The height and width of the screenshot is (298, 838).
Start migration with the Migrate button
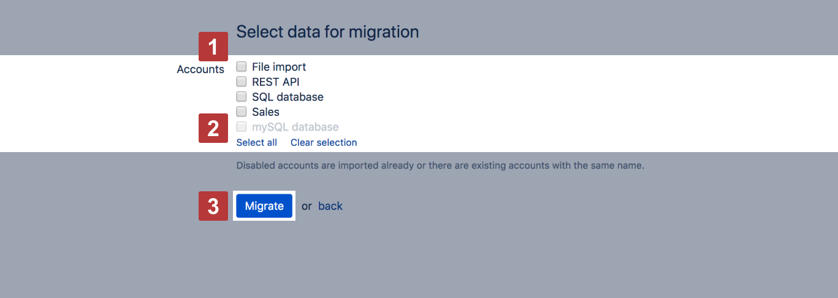tap(264, 206)
